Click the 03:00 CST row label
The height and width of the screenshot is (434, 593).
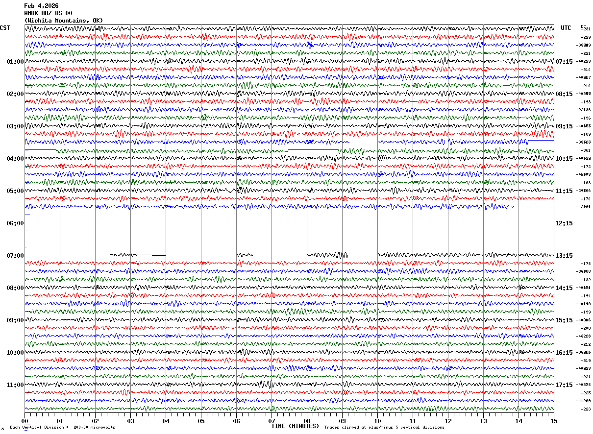point(15,126)
